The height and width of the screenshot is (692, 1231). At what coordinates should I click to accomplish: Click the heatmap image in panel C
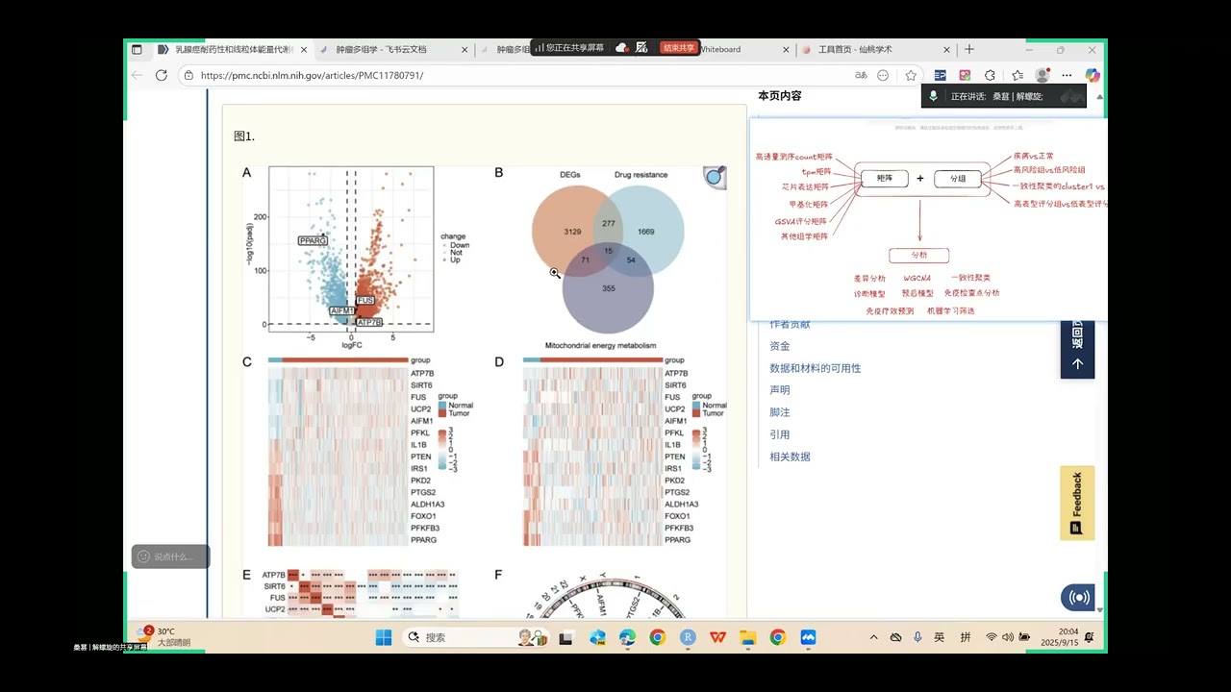pyautogui.click(x=337, y=452)
